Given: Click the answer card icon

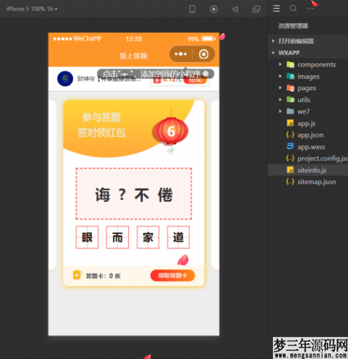Looking at the screenshot, I should point(77,275).
